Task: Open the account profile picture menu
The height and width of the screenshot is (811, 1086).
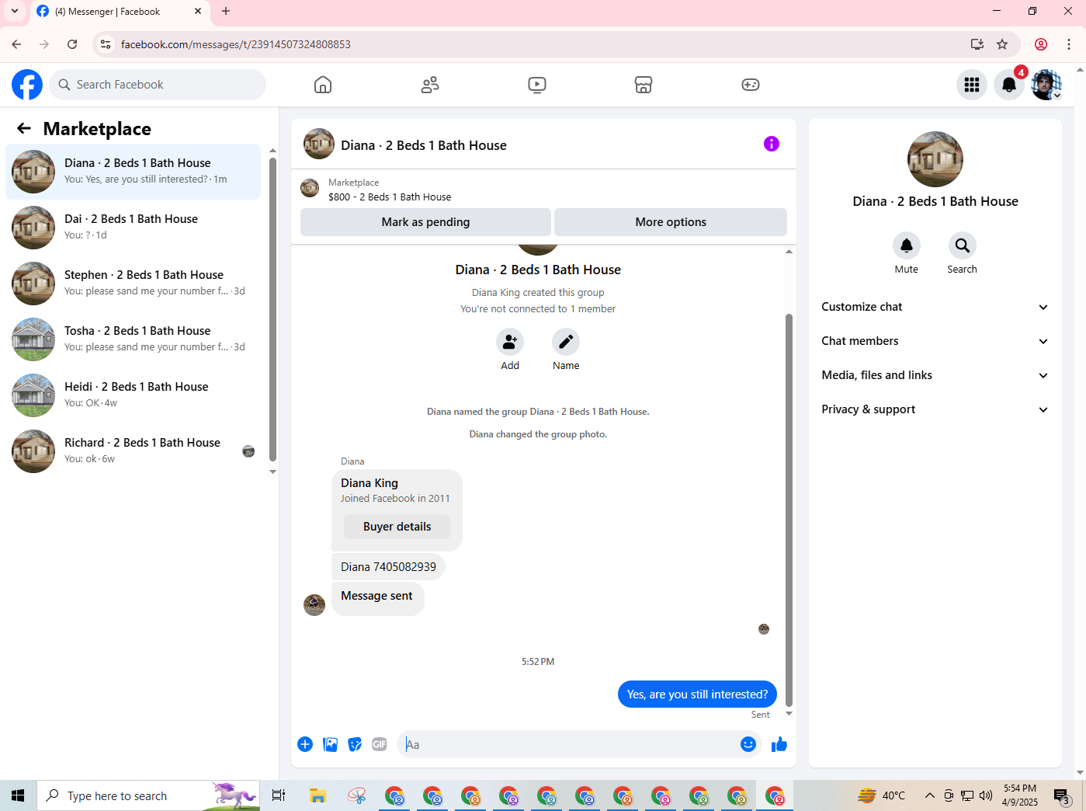Action: (x=1046, y=85)
